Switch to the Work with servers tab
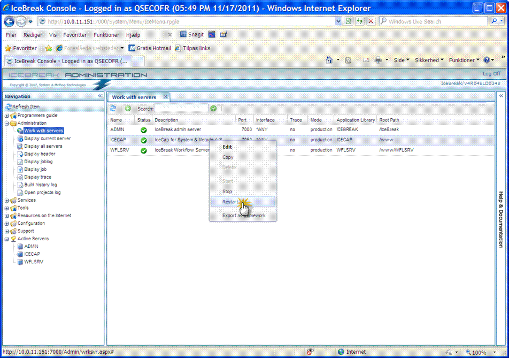The image size is (509, 358). 134,97
